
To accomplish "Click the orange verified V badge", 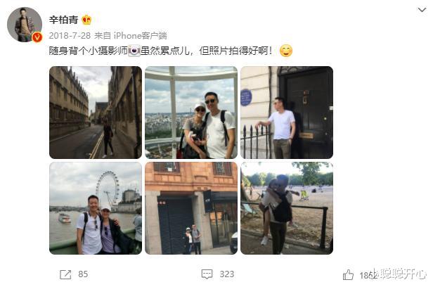I will click(37, 37).
